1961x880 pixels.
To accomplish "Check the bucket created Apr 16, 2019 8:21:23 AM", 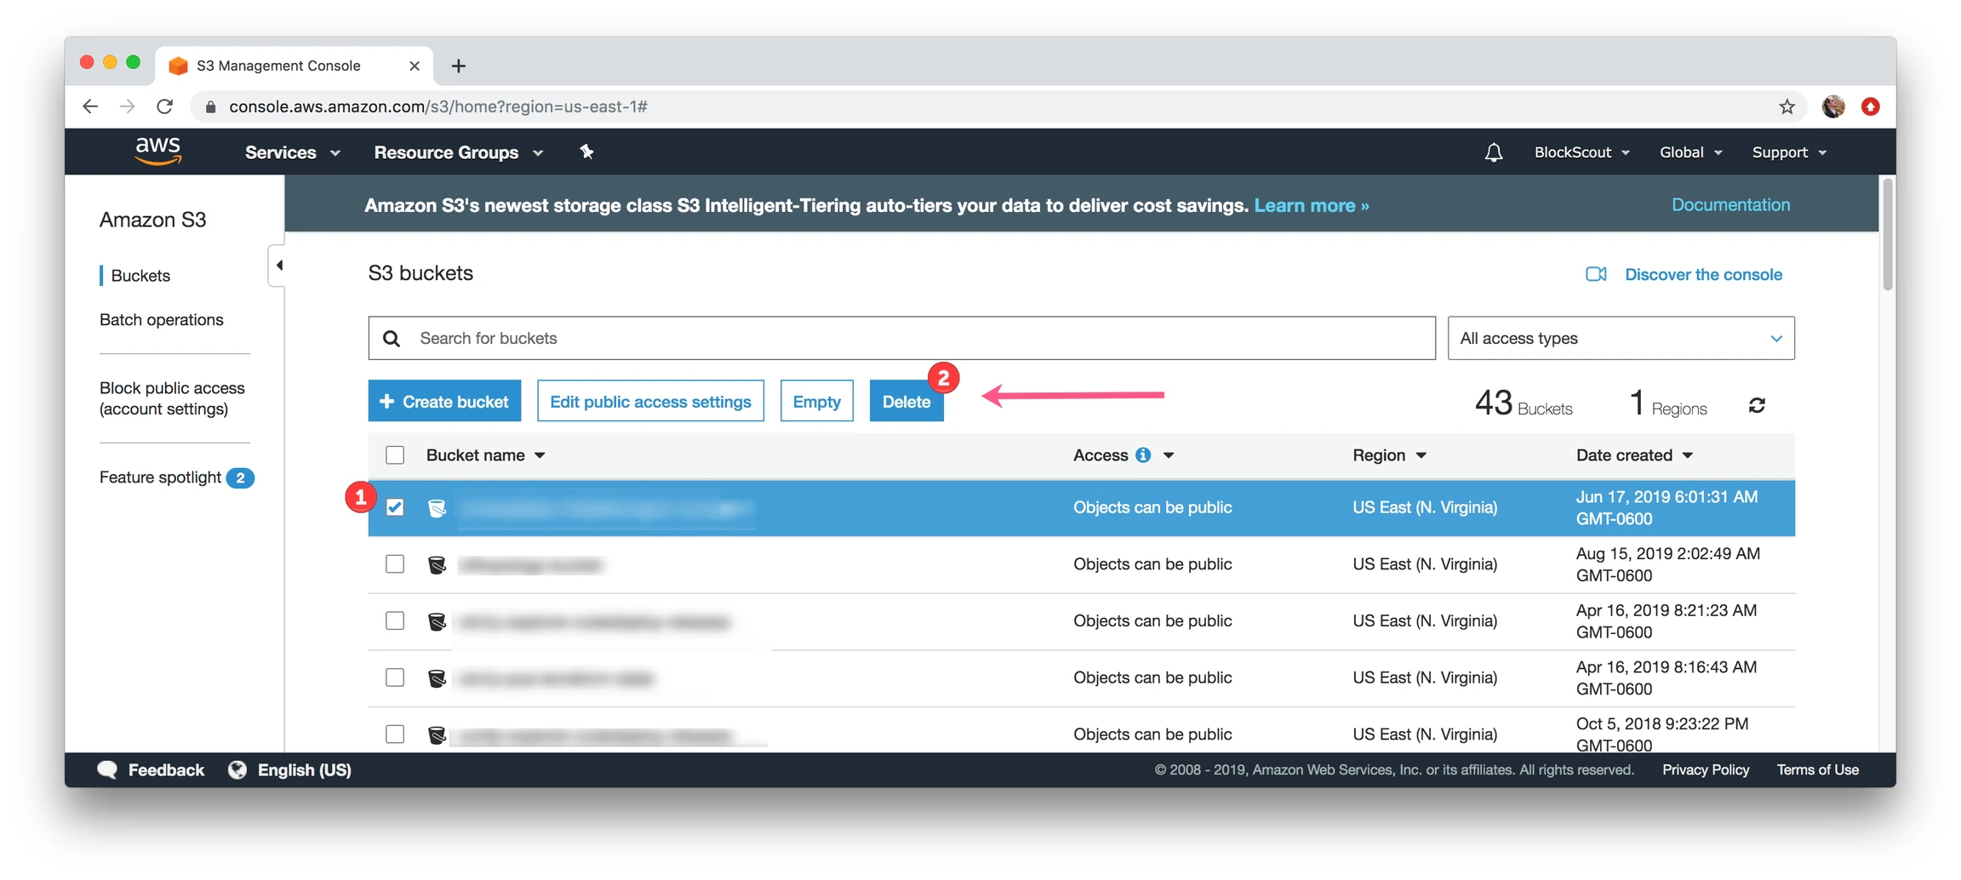I will click(x=395, y=621).
